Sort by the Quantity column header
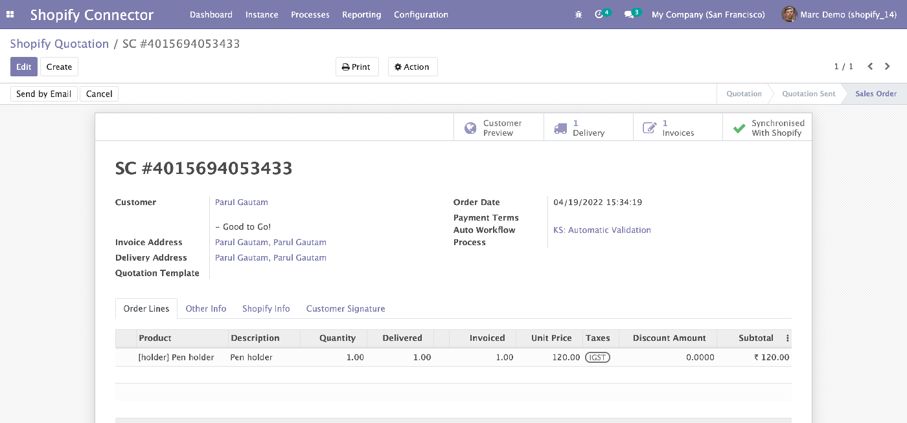 [334, 338]
